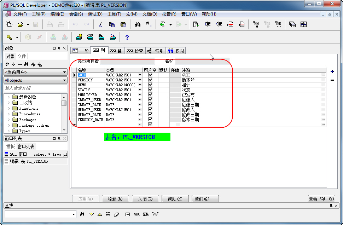343x225 pixels.
Task: Click the 查找 text input box
Action: pos(40,214)
